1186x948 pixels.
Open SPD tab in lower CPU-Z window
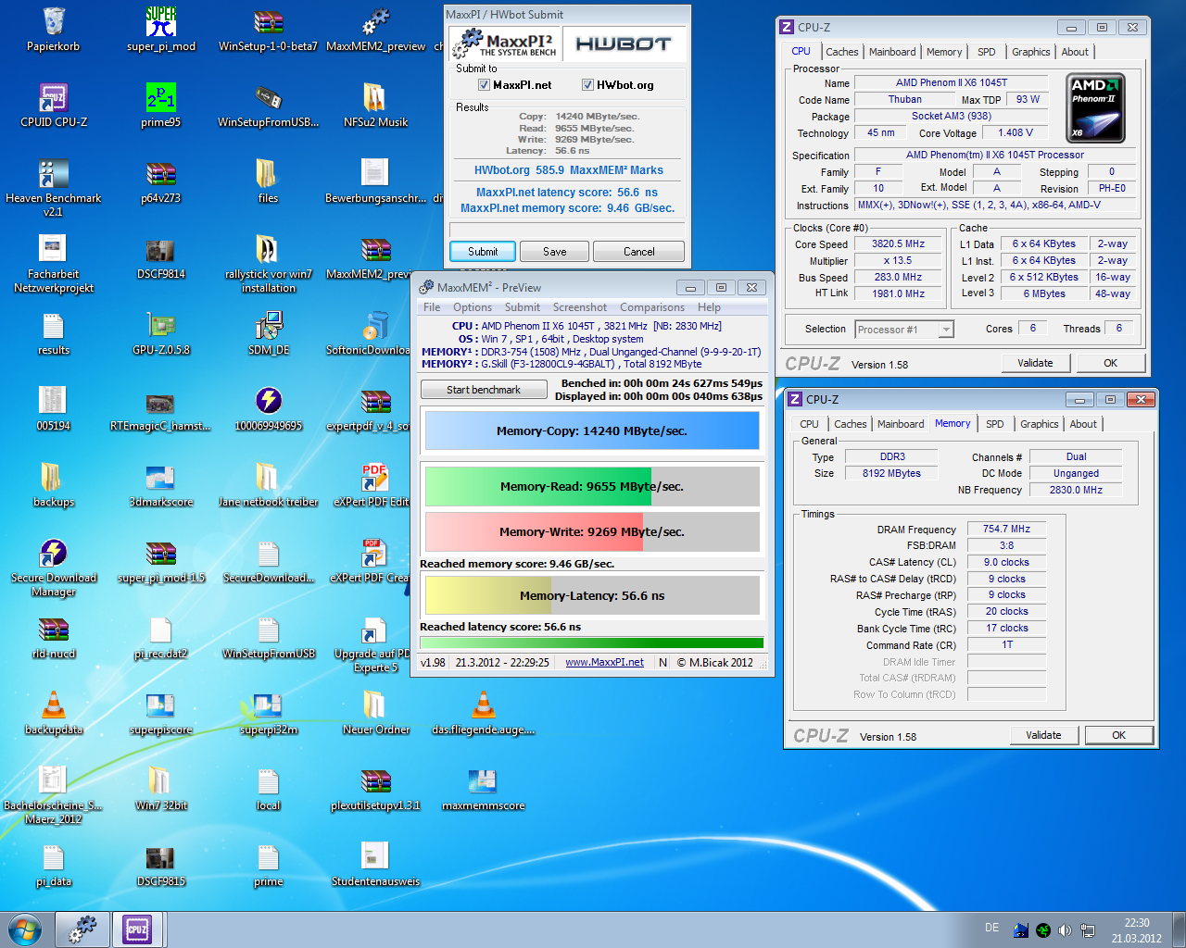995,424
